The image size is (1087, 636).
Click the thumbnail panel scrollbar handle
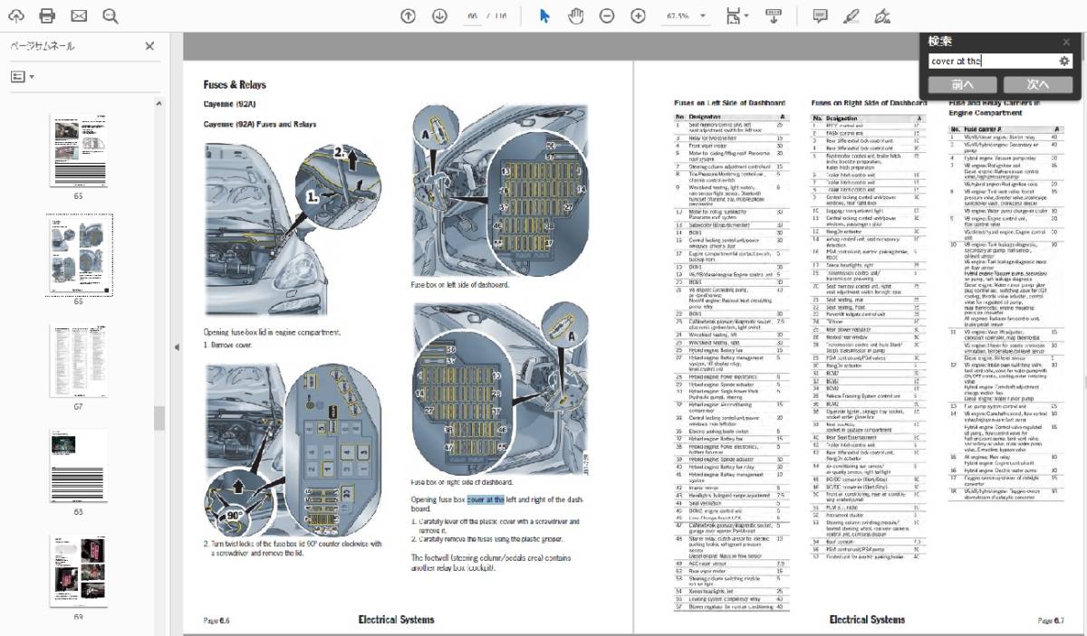pyautogui.click(x=159, y=417)
